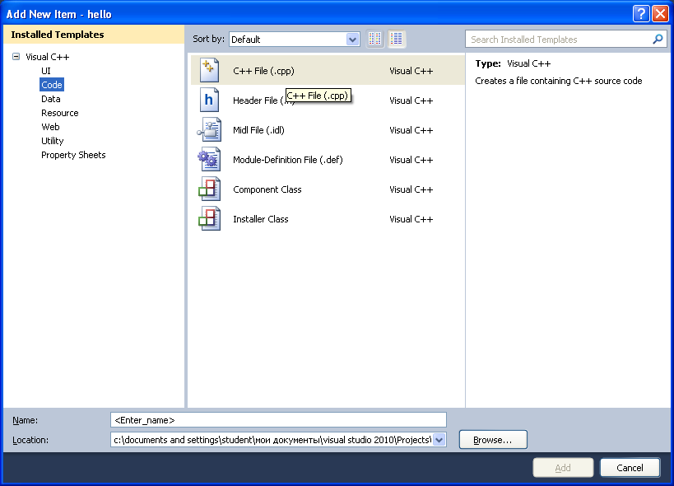Viewport: 674px width, 486px height.
Task: Click 'Visual C++' in Midl File row
Action: tap(411, 130)
